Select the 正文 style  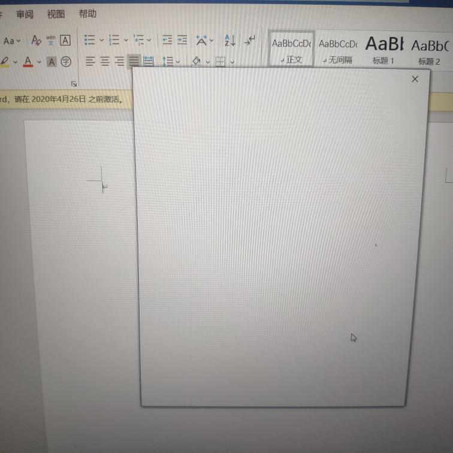[291, 49]
